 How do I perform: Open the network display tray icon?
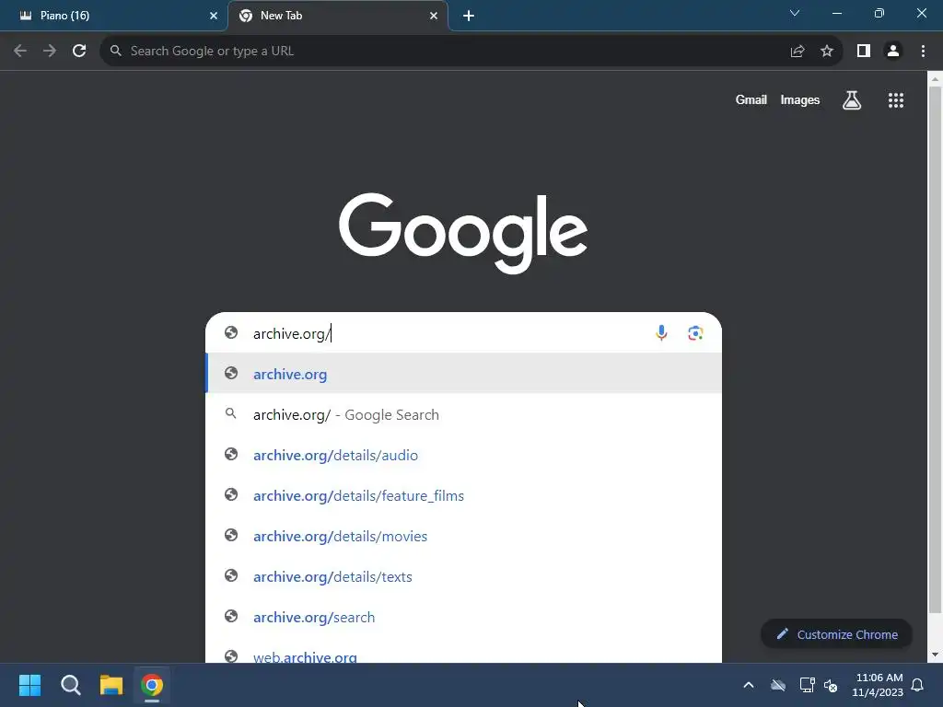click(807, 685)
